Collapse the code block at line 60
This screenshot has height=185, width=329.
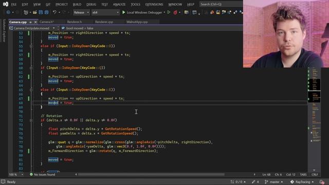[x=31, y=68]
